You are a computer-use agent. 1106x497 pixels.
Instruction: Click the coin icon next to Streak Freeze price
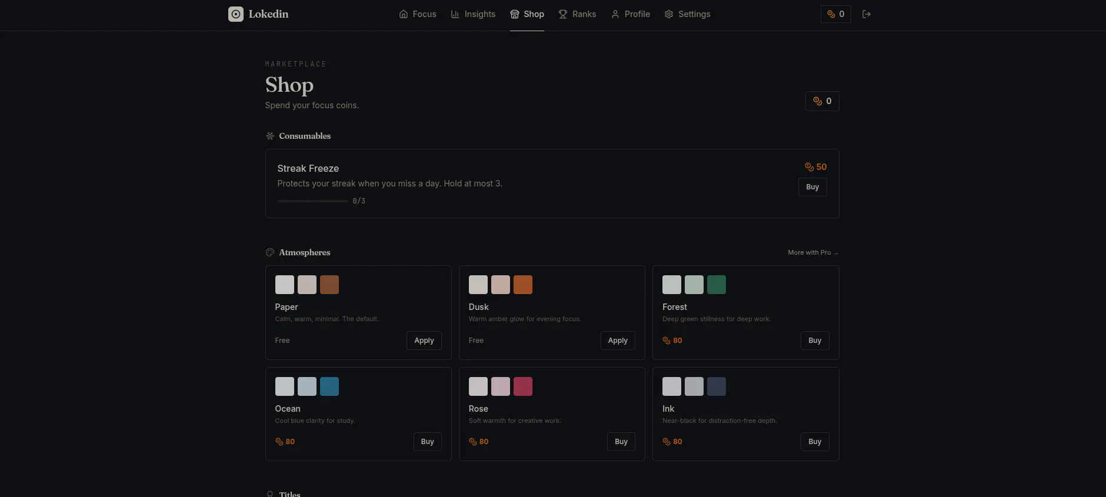[x=809, y=167]
